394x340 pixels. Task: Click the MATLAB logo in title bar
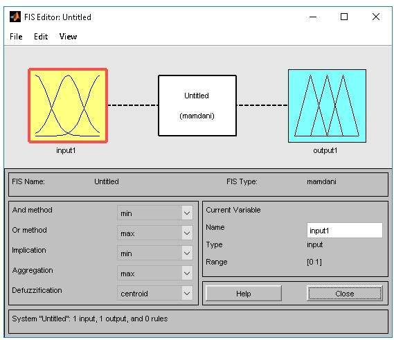(15, 17)
